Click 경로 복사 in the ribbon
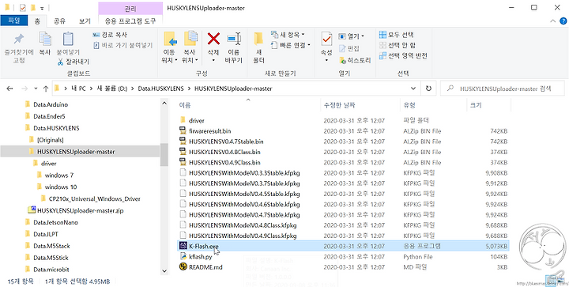The width and height of the screenshot is (569, 287). (110, 36)
